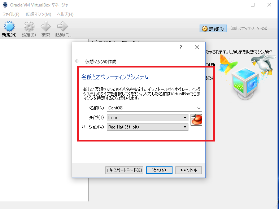The width and height of the screenshot is (279, 209).
Task: Click the 起動(T) start arrow icon
Action: tap(62, 26)
